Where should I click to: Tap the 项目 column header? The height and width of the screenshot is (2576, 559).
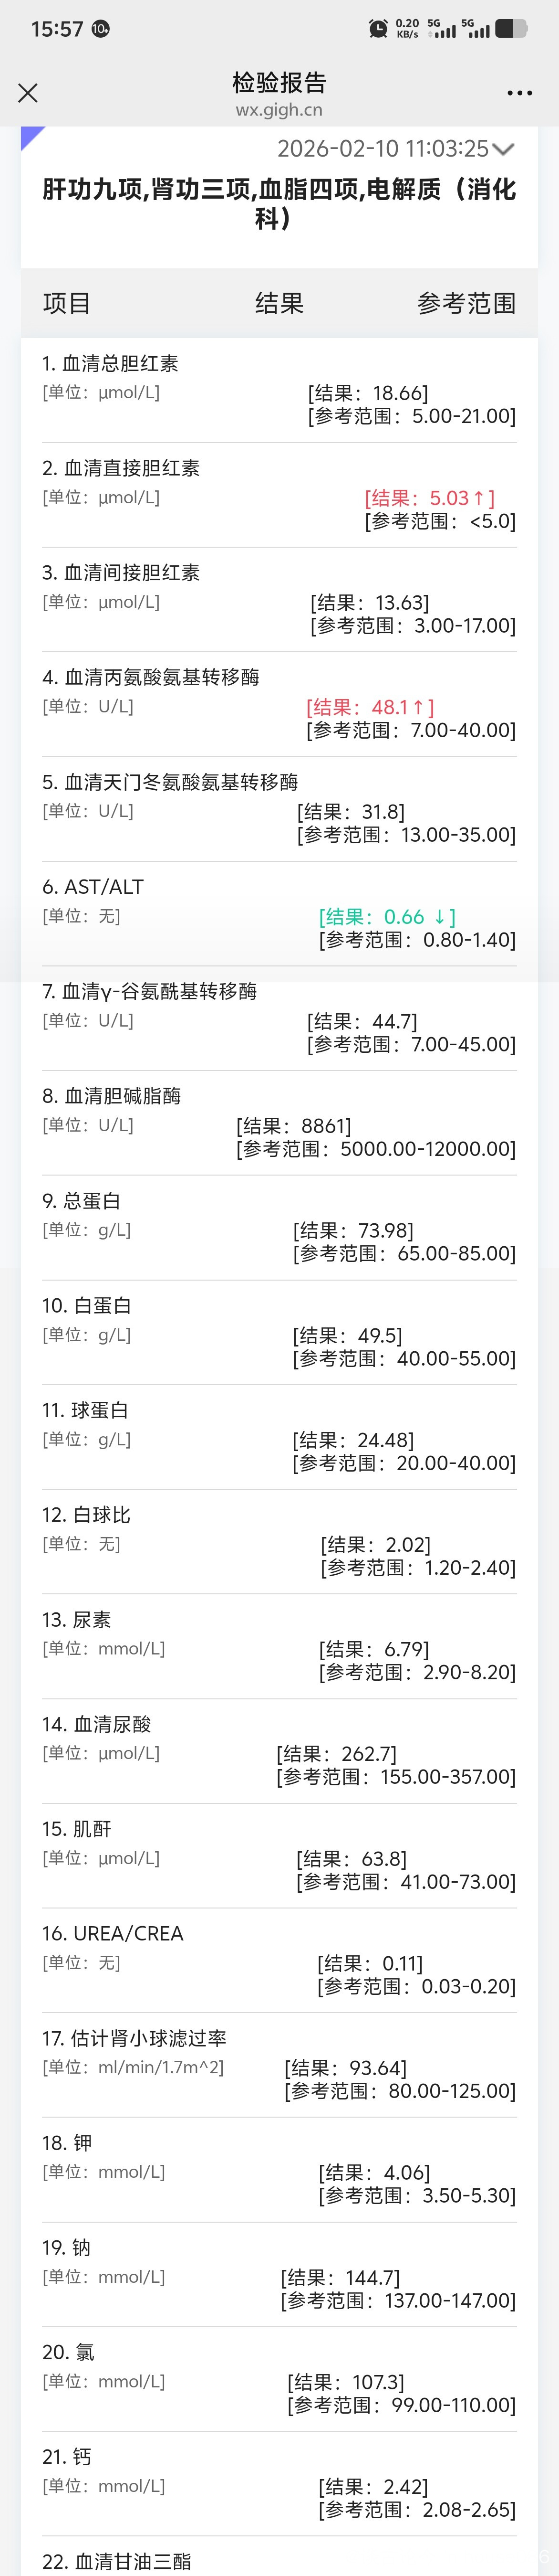[x=67, y=303]
